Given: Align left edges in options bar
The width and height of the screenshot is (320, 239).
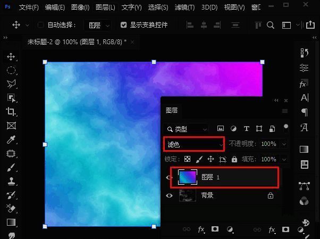Looking at the screenshot, I should click(190, 25).
